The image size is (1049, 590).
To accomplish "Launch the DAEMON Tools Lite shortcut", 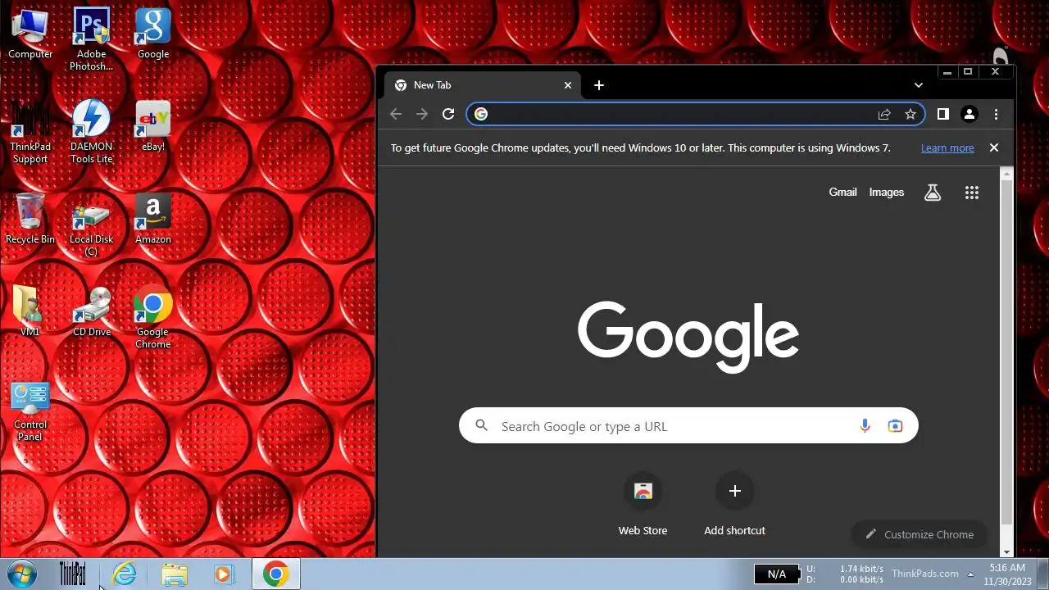I will pyautogui.click(x=91, y=132).
